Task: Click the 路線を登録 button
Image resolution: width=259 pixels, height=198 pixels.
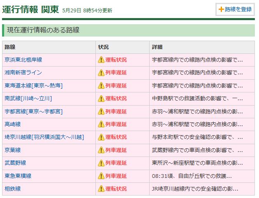Action: [235, 9]
